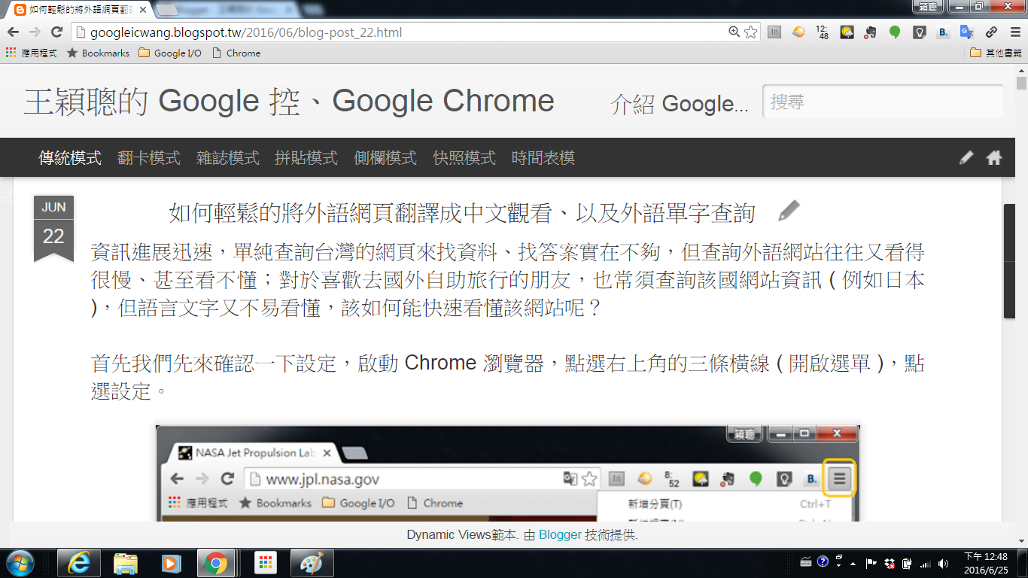Image resolution: width=1028 pixels, height=578 pixels.
Task: Open Windows Media Player from taskbar
Action: 171,563
